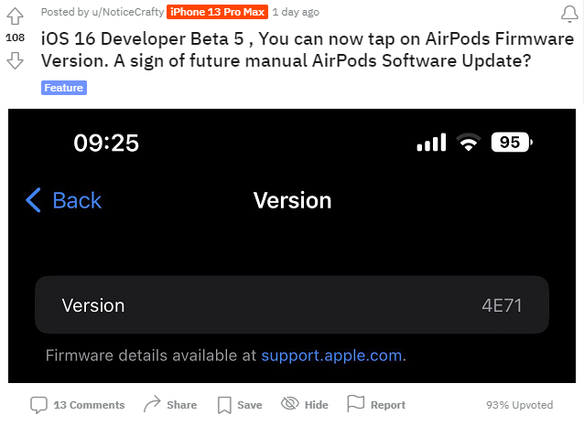Click the Wi-Fi status icon
Viewport: 584px width, 426px height.
point(469,142)
